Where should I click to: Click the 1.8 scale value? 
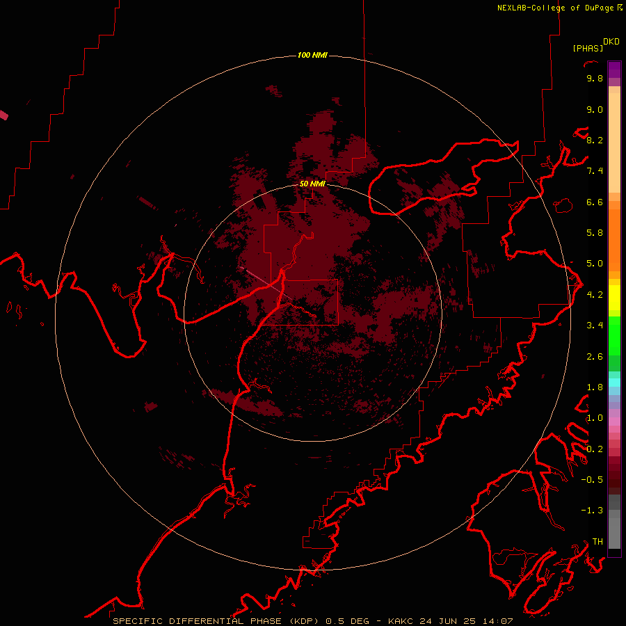[595, 387]
